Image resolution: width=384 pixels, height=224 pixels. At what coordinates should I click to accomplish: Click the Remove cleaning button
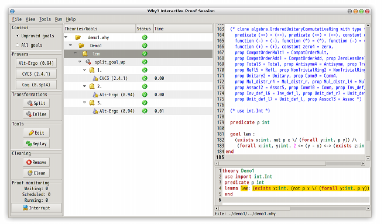36,162
